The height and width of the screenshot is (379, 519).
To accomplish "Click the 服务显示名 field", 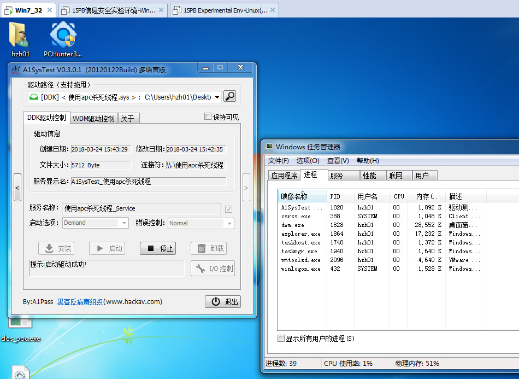I will coord(149,182).
